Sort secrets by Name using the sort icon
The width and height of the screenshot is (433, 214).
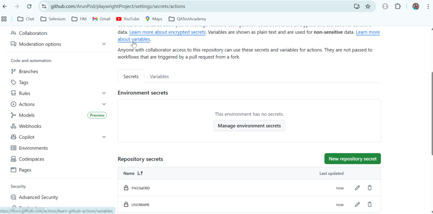[140, 173]
